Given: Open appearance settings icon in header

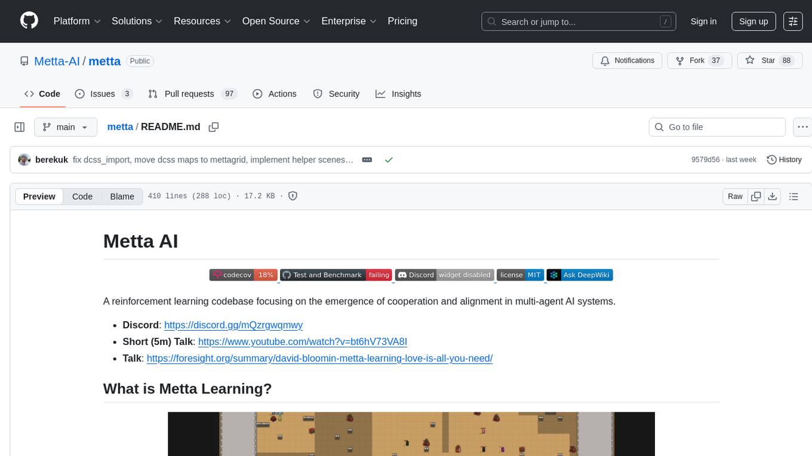Looking at the screenshot, I should click(793, 21).
